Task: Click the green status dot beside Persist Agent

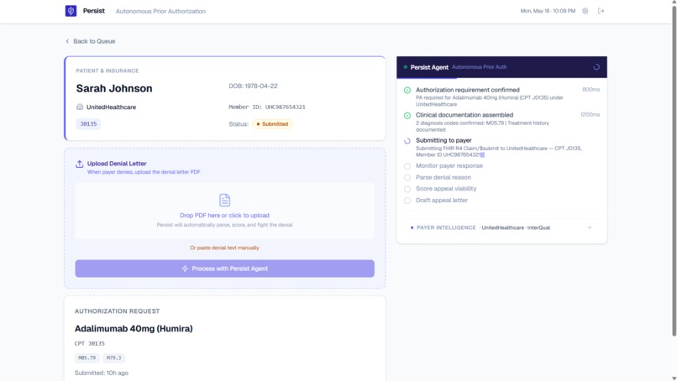Action: (406, 67)
